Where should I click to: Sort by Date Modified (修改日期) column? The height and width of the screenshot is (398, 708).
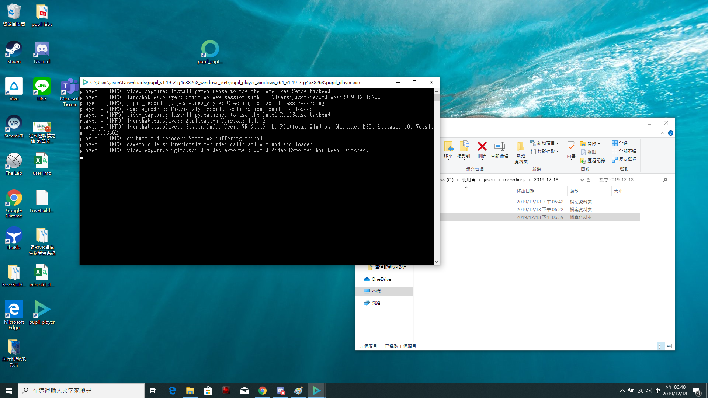(x=540, y=191)
